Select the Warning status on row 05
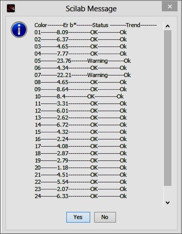Image resolution: width=182 pixels, height=234 pixels. [98, 61]
